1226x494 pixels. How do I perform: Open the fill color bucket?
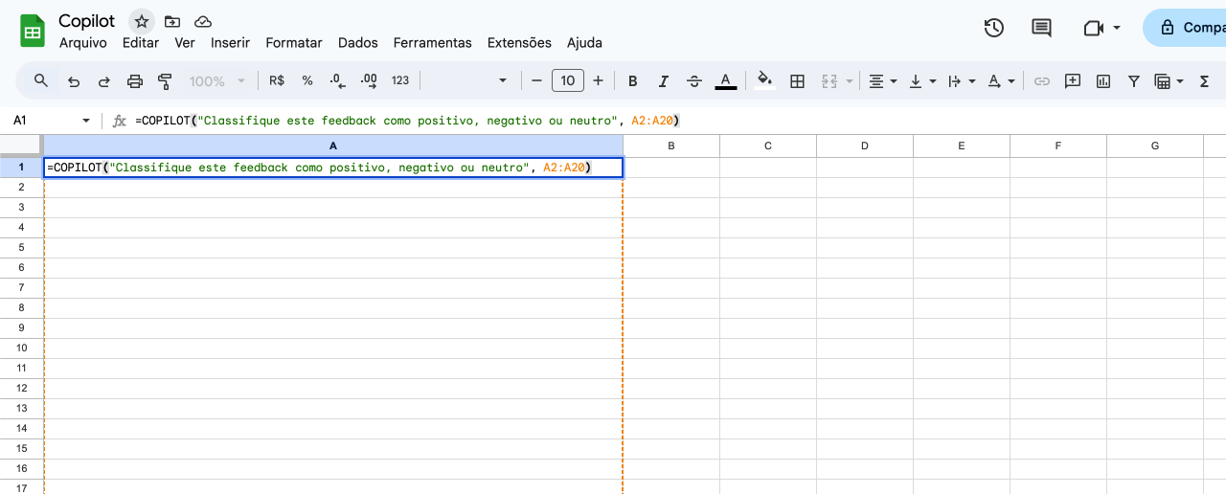(764, 81)
